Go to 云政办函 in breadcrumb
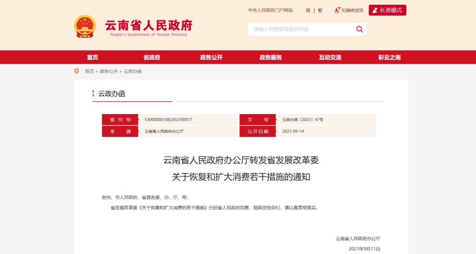The height and width of the screenshot is (254, 476). [x=133, y=71]
